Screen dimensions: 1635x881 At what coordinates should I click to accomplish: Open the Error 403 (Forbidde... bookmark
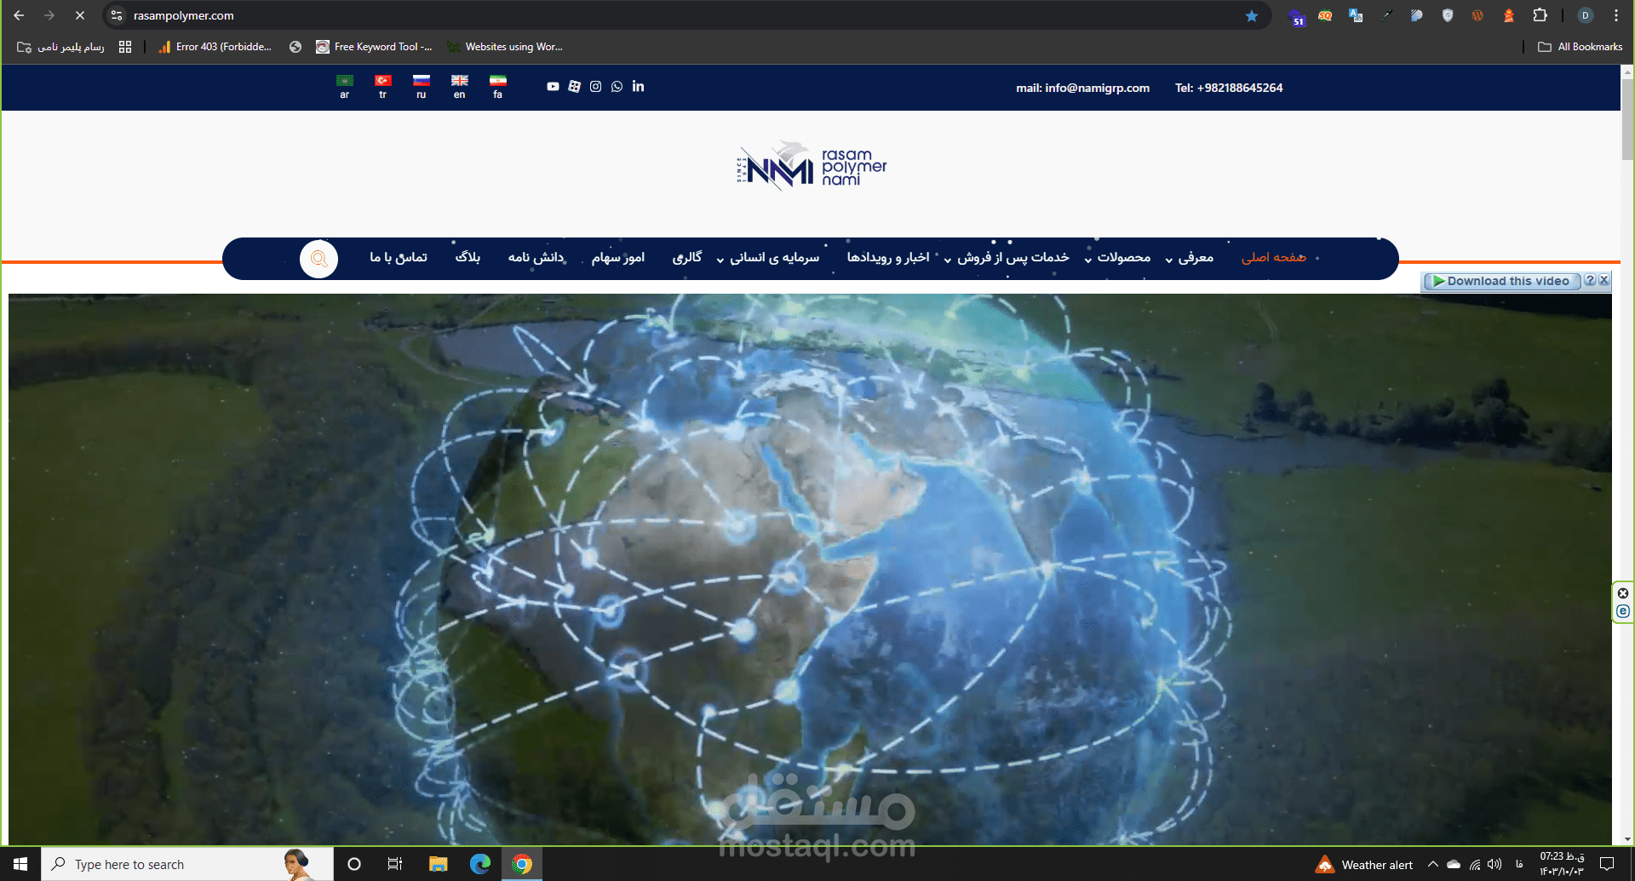215,47
